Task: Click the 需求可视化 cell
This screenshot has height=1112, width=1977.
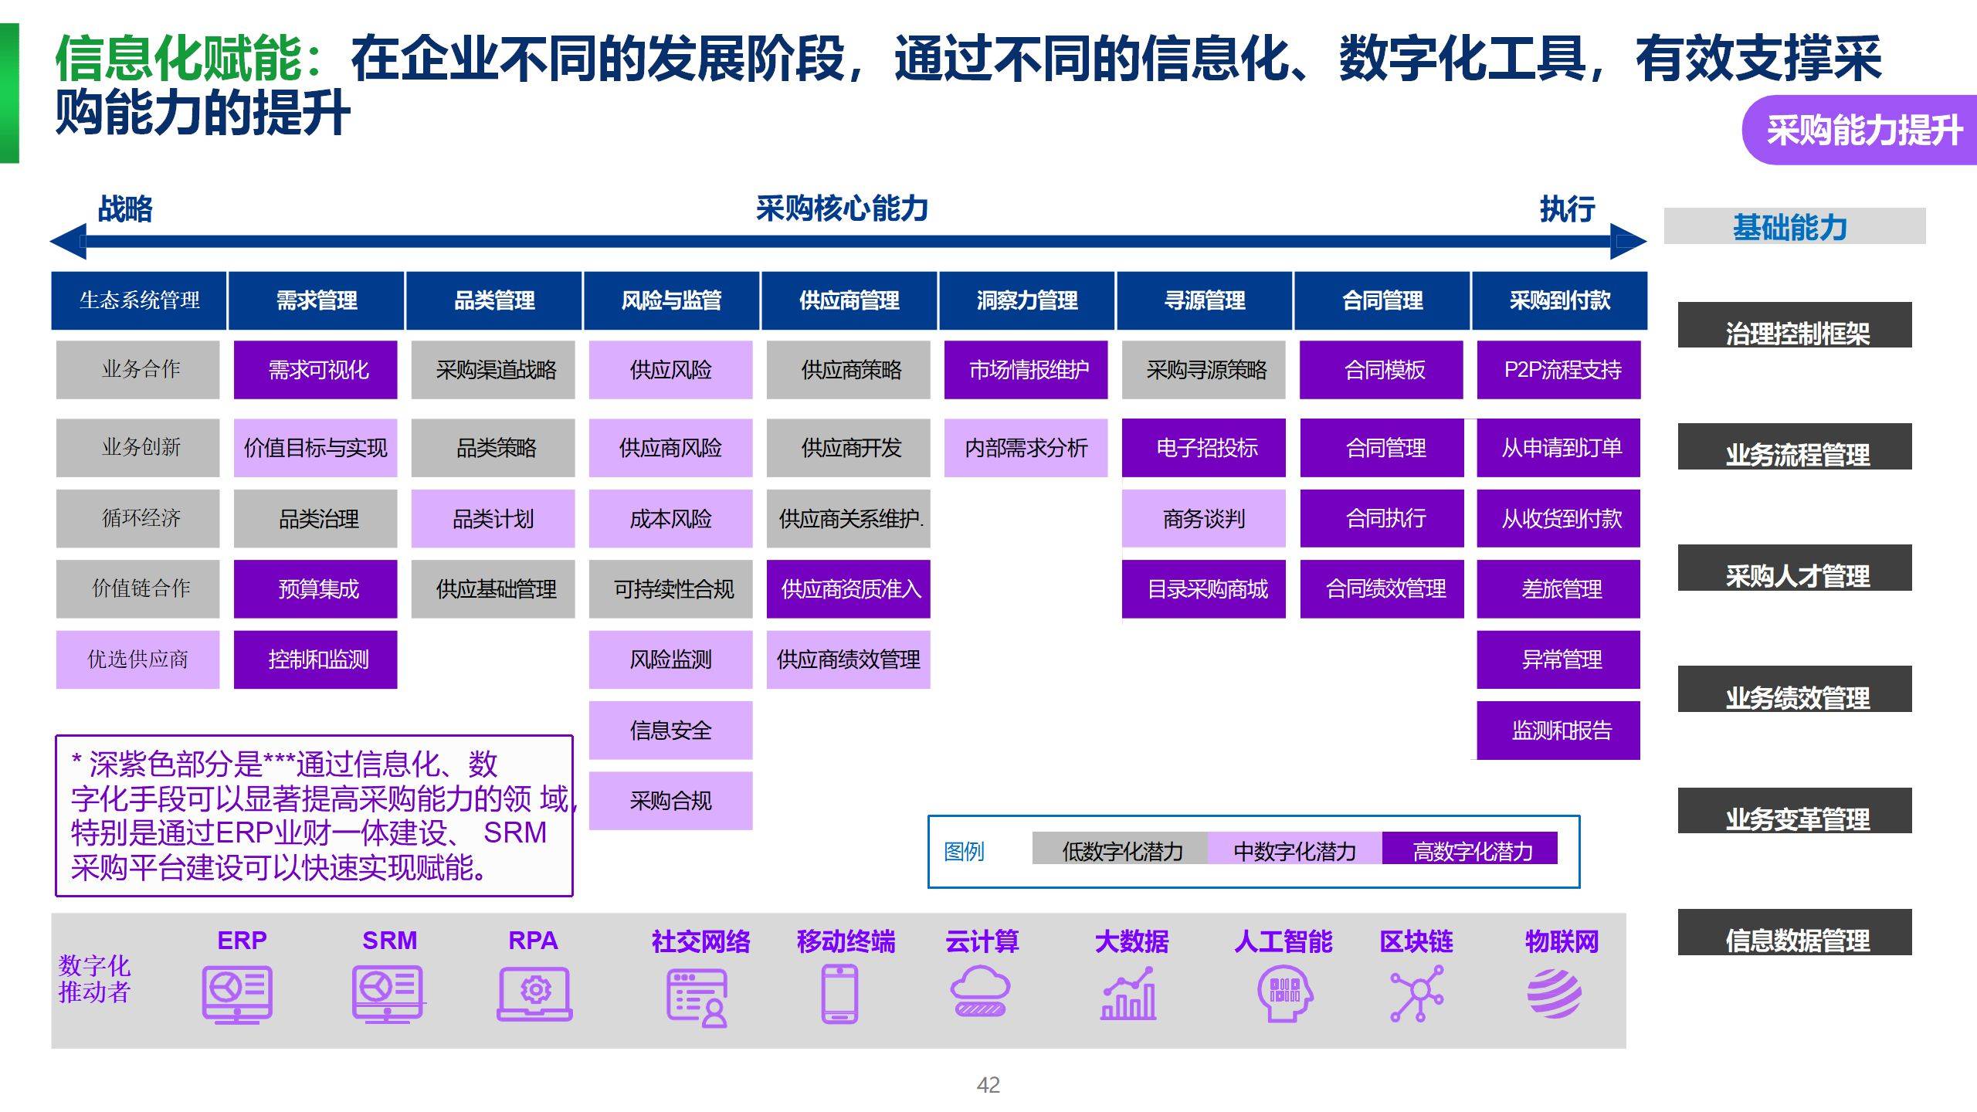Action: click(x=316, y=370)
